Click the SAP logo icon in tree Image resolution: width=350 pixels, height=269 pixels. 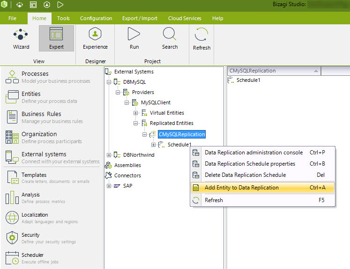pyautogui.click(x=117, y=186)
